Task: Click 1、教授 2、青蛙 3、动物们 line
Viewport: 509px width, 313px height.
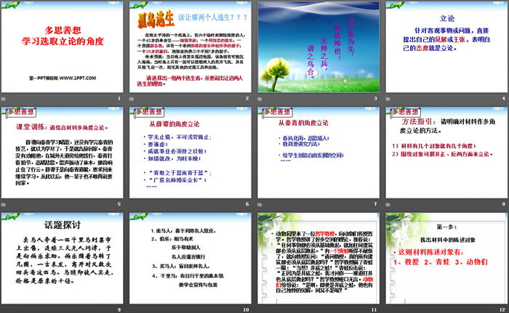Action: point(441,262)
